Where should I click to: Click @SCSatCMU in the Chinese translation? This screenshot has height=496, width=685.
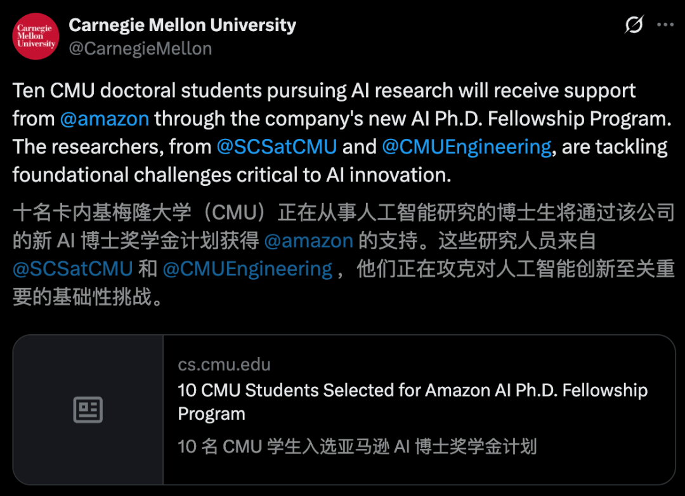pos(72,269)
